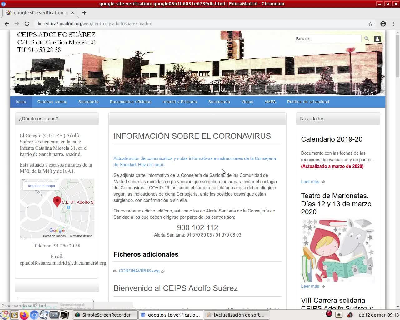The width and height of the screenshot is (400, 320).
Task: Click the Calendario 2019-20 heading
Action: (x=332, y=139)
